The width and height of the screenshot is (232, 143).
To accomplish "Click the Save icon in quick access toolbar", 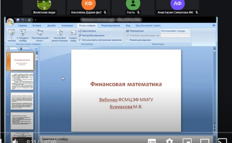I will [x=18, y=20].
